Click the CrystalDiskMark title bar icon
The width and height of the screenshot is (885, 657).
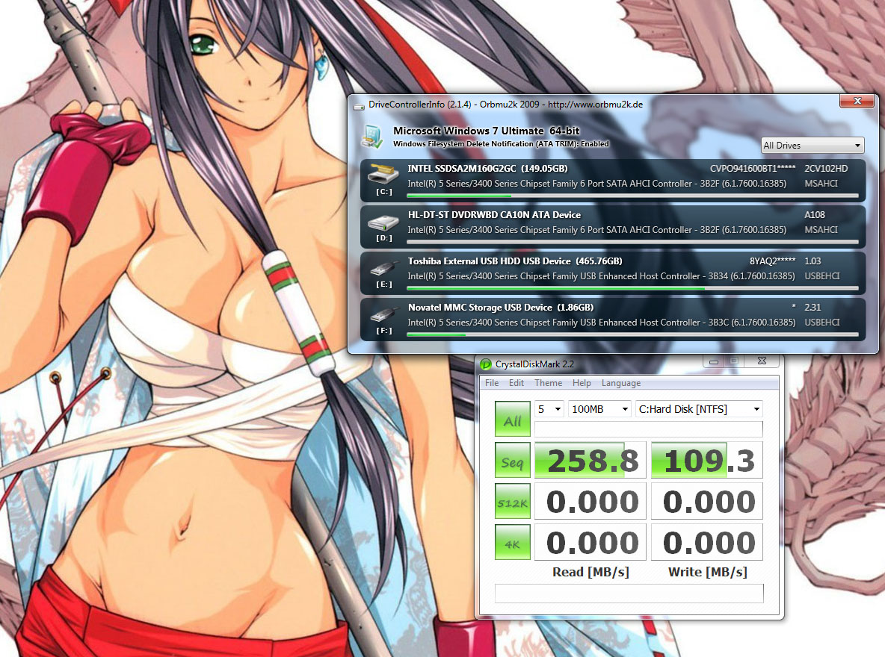tap(485, 364)
